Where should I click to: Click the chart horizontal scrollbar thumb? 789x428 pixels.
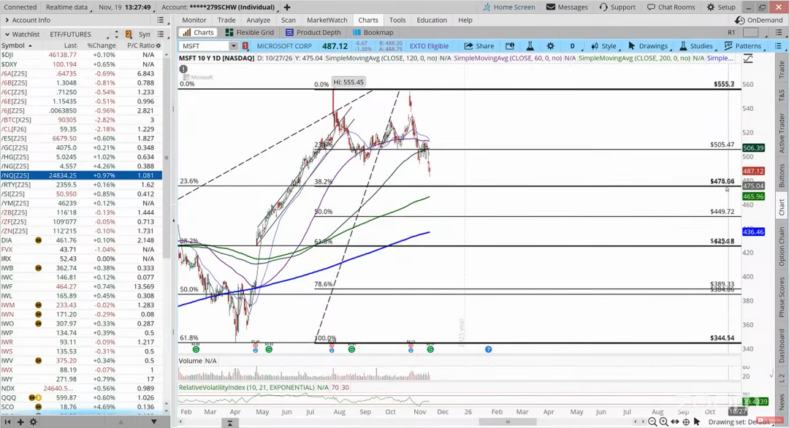point(508,422)
